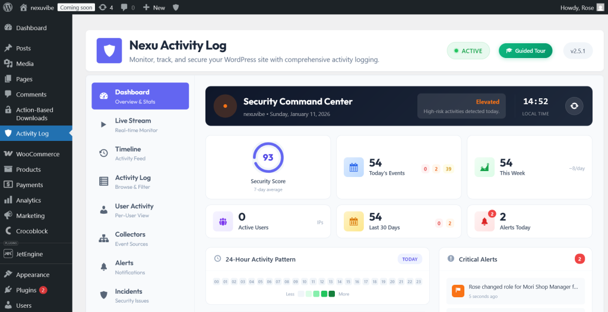Click the orange status indicator circle
Viewport: 608px width, 312px height.
pos(225,106)
